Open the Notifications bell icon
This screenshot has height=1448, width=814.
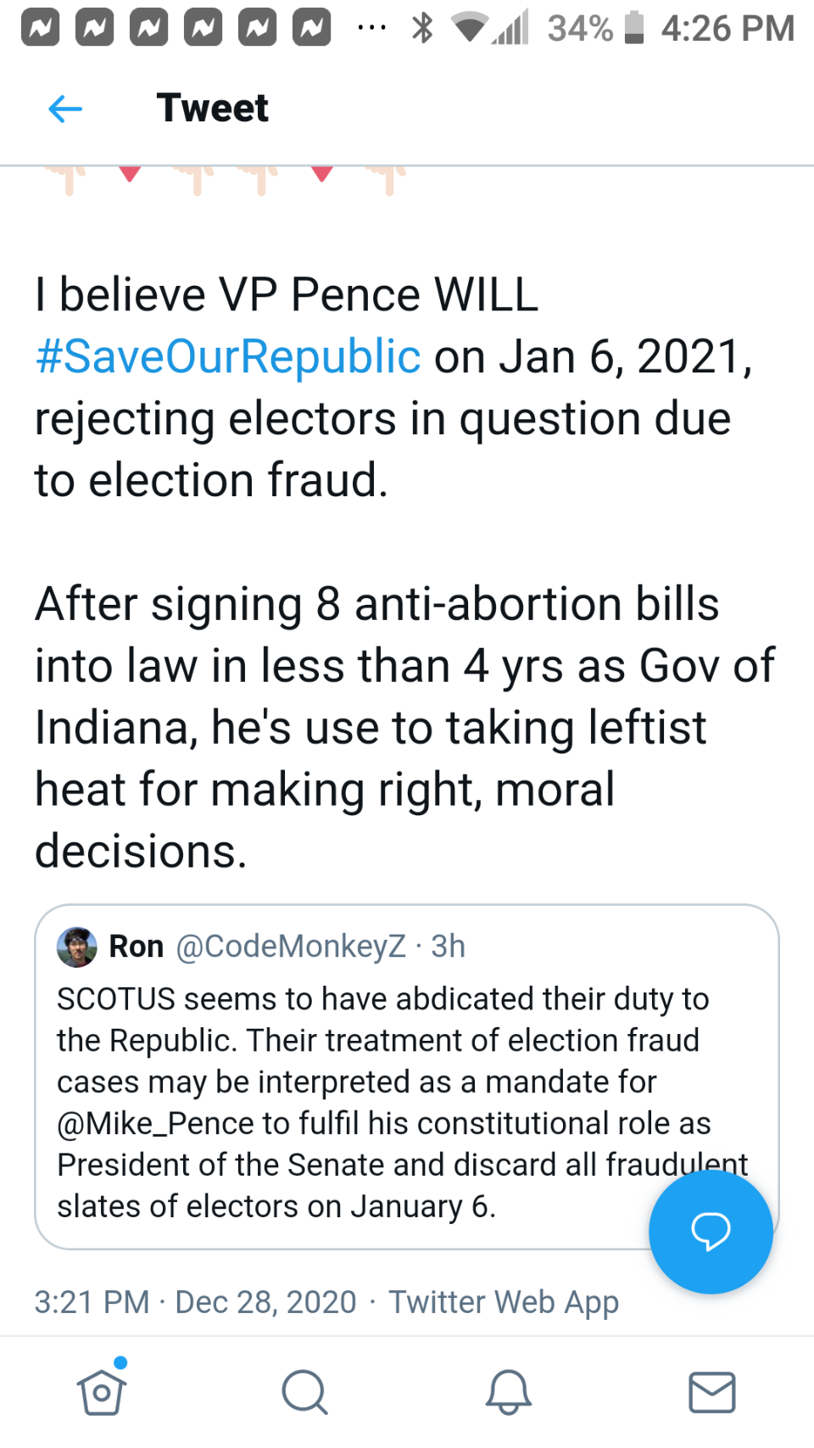pos(508,1392)
